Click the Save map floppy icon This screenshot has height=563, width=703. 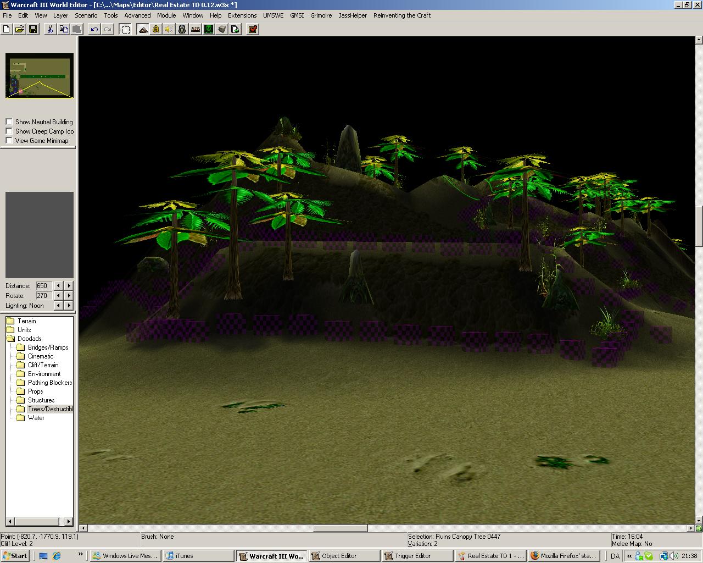tap(33, 29)
